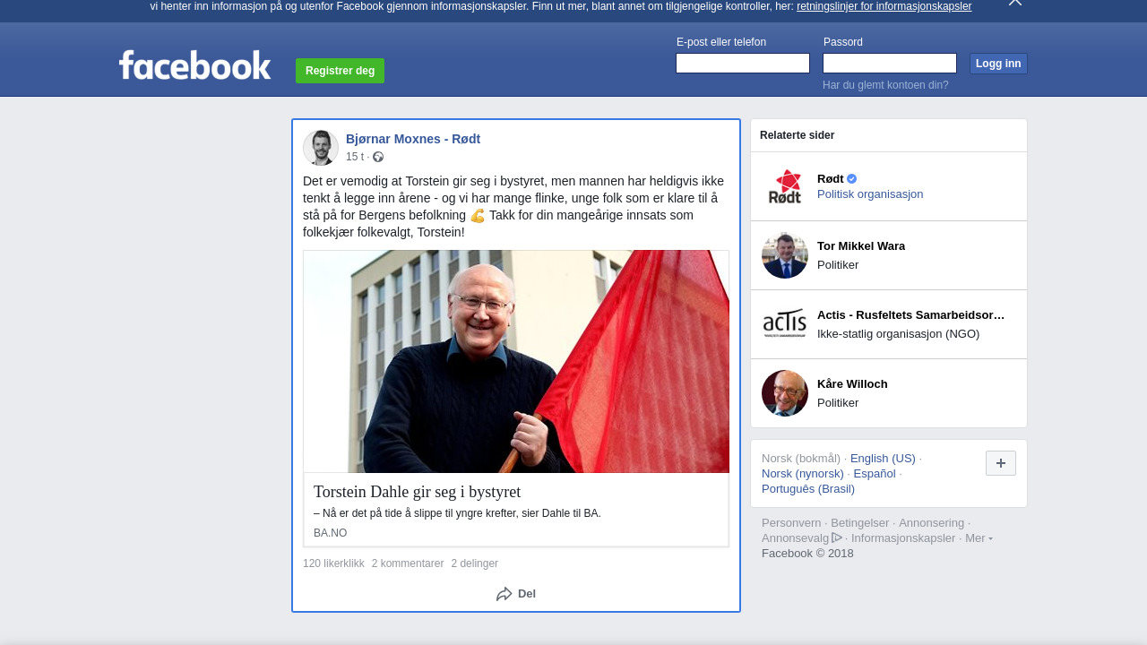Open Actis - Rusfeltets Samarbeidsorgan page

pos(910,315)
